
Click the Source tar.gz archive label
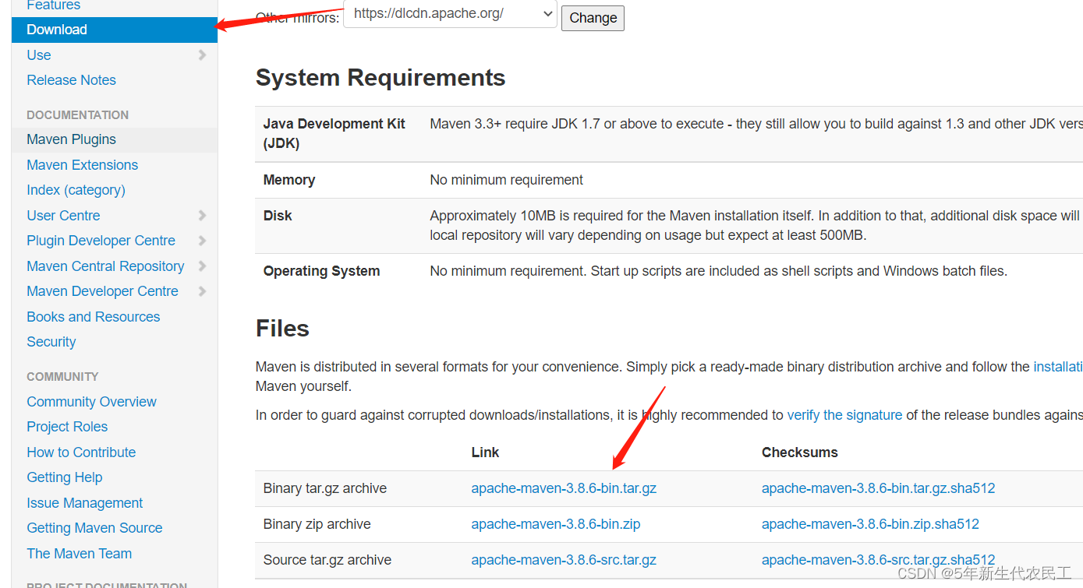[327, 560]
